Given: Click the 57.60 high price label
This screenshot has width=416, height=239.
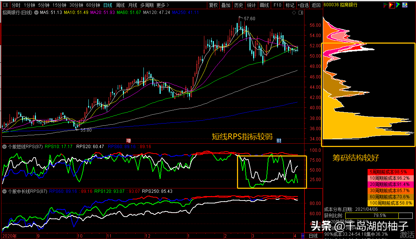Looking at the screenshot, I should (249, 19).
